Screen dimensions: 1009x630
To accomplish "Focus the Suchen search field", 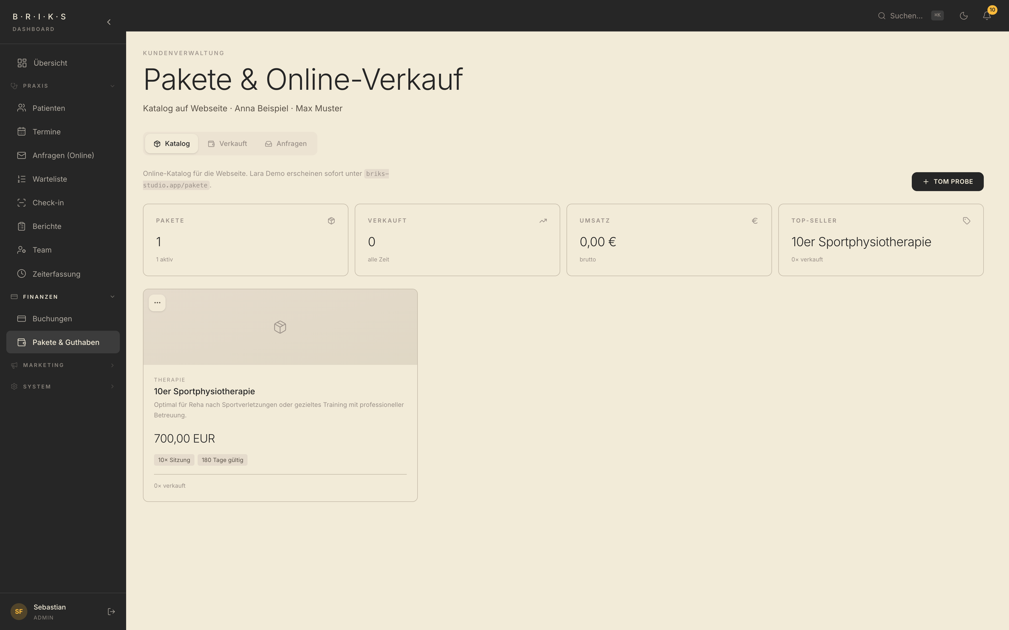I will point(911,16).
